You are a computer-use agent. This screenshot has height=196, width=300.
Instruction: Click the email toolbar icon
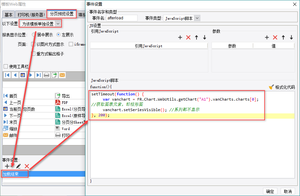[62, 75]
